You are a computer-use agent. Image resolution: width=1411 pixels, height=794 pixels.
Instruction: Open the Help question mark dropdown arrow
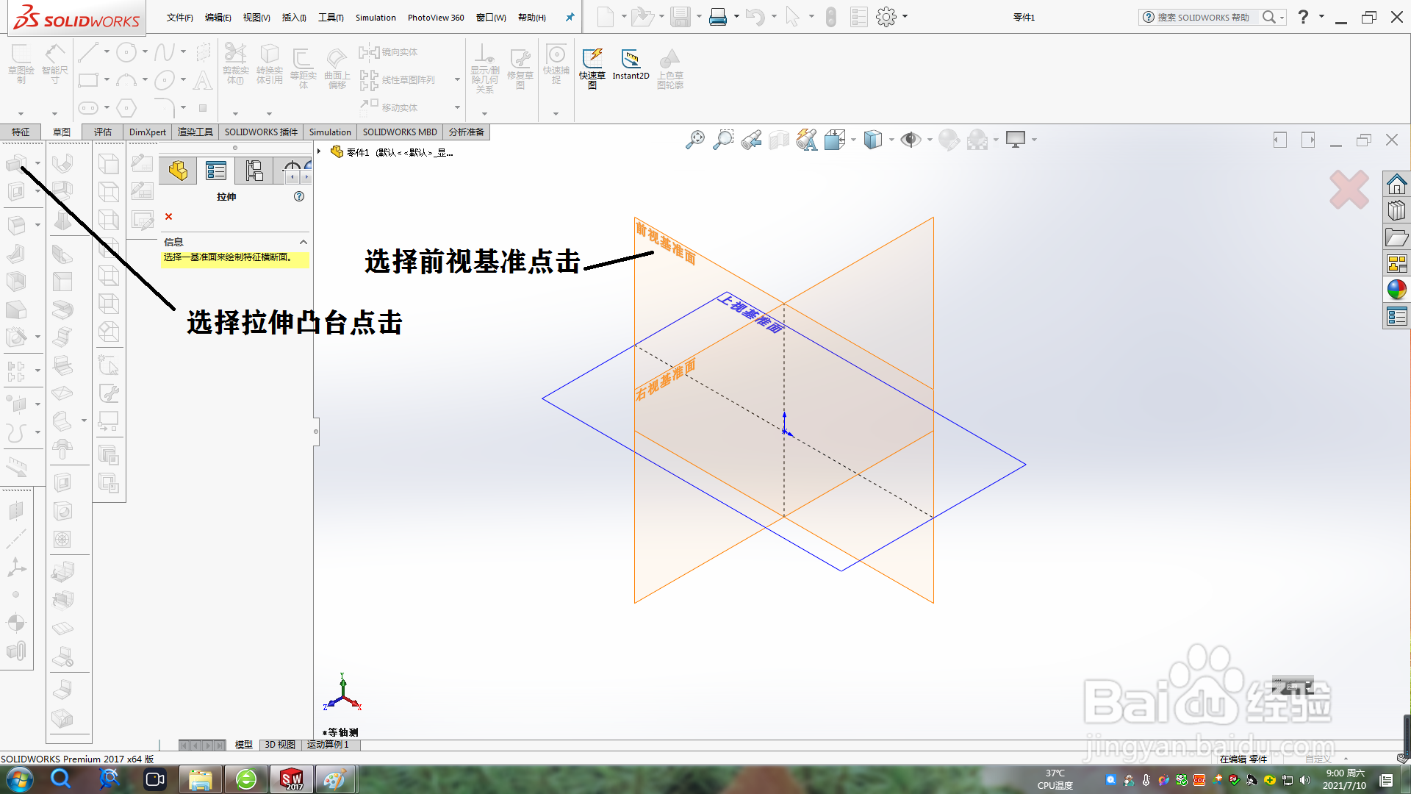click(x=1321, y=16)
